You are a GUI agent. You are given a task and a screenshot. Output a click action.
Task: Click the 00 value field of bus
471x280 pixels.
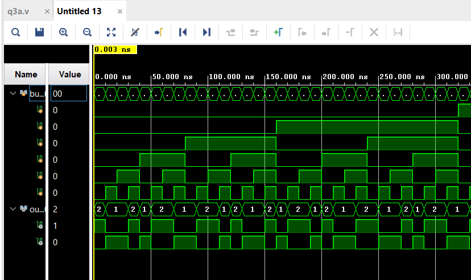point(68,93)
